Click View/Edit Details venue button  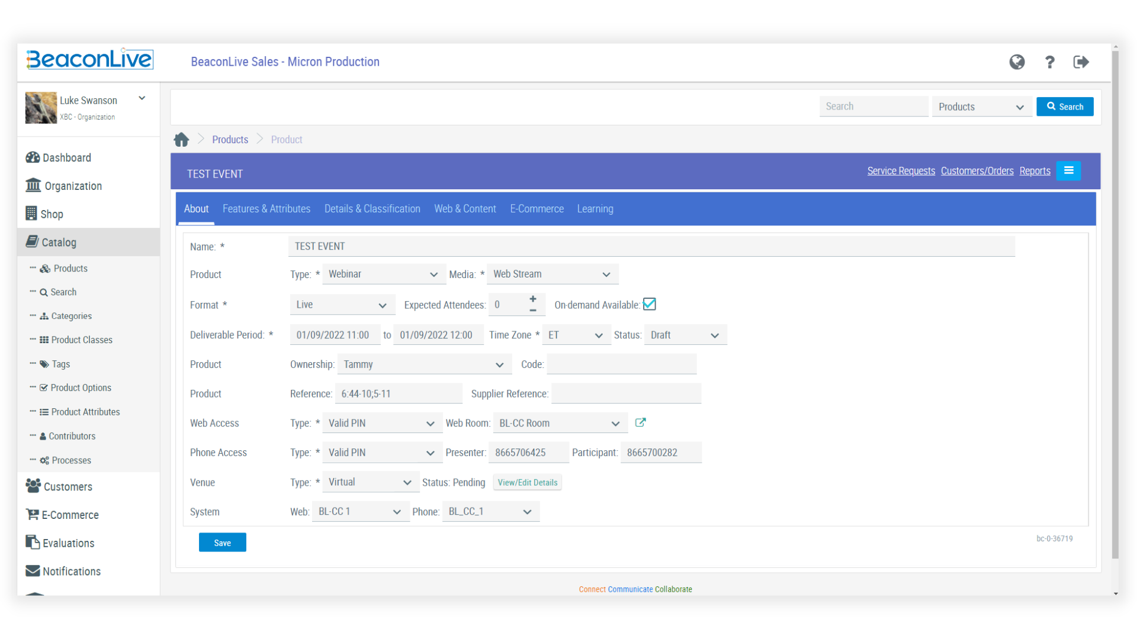pos(528,482)
